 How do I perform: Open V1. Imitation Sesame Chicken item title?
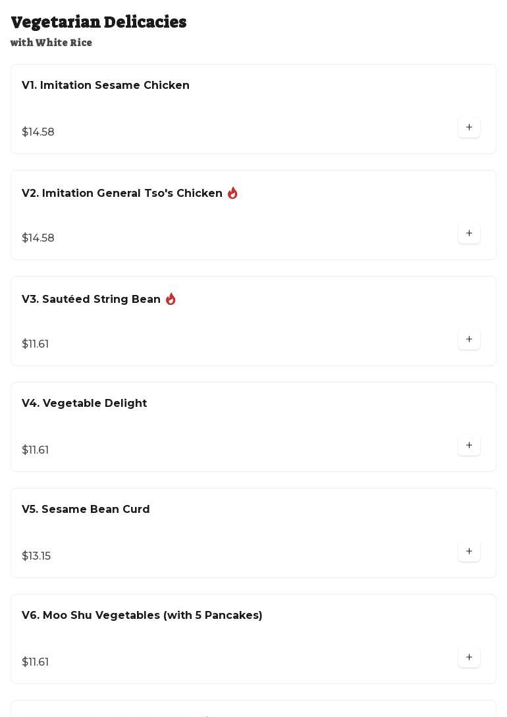(x=105, y=86)
